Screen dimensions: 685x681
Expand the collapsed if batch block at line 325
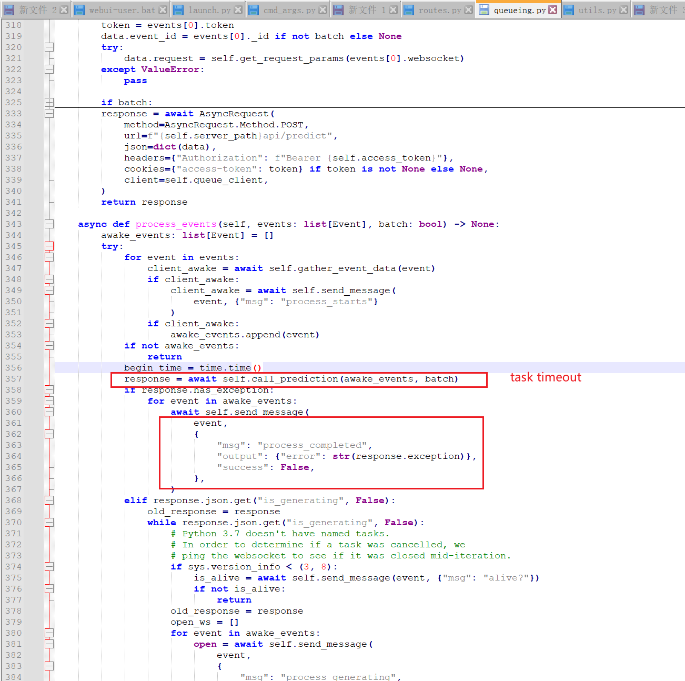pyautogui.click(x=49, y=102)
